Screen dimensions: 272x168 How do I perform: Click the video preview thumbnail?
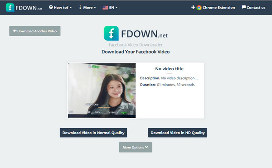pos(102,91)
